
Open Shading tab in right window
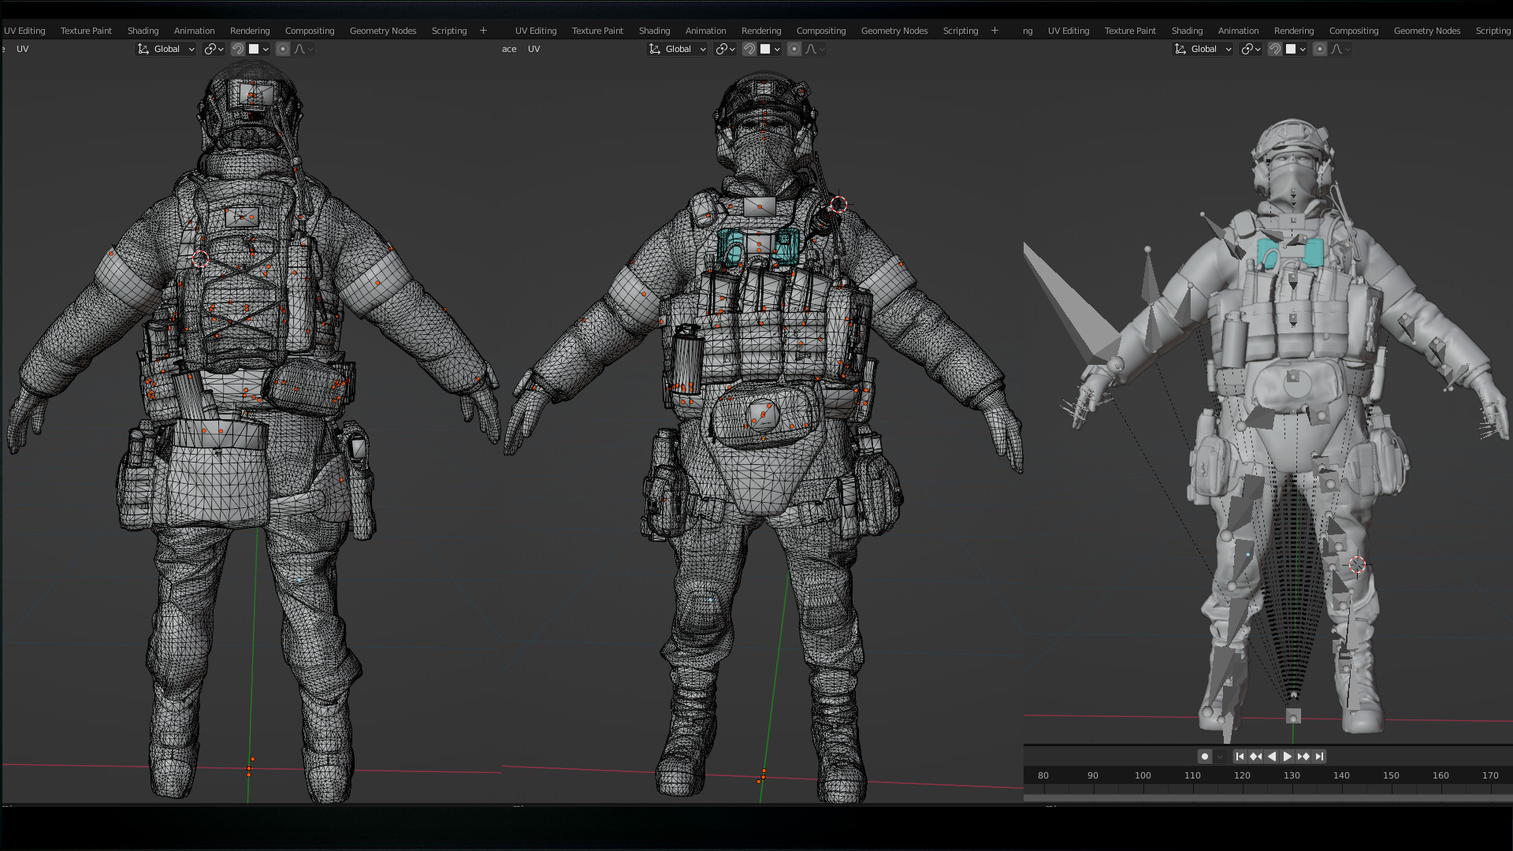(1187, 31)
